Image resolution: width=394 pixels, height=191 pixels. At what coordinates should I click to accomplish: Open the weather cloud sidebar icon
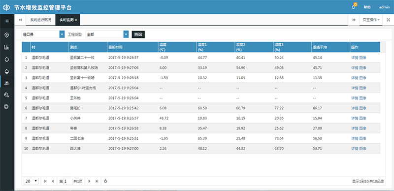pos(7,83)
